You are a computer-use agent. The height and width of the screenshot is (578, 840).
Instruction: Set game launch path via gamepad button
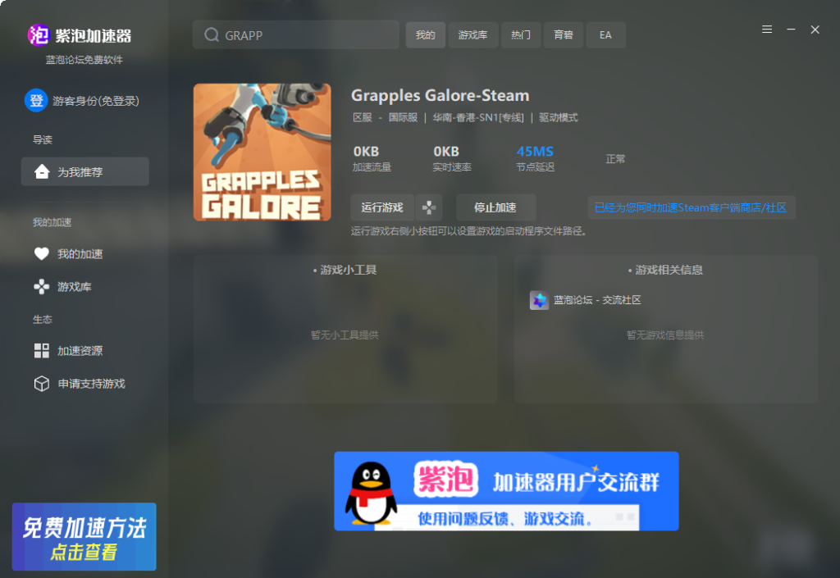pyautogui.click(x=428, y=207)
